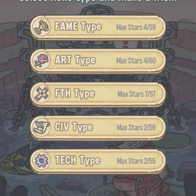Click the Max Stars 7/57 counter

coord(137,94)
